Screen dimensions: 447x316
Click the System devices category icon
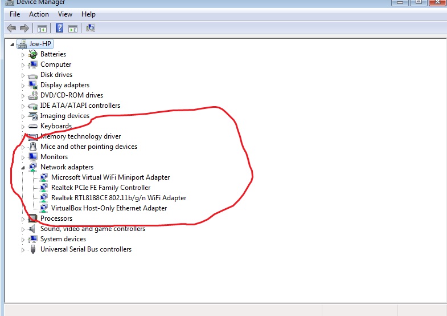(x=33, y=239)
